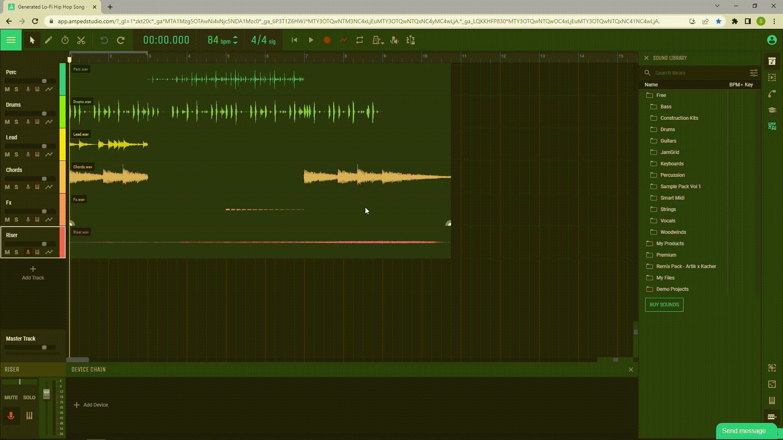Viewport: 783px width, 440px height.
Task: Click the Record button to arm recording
Action: coord(327,40)
